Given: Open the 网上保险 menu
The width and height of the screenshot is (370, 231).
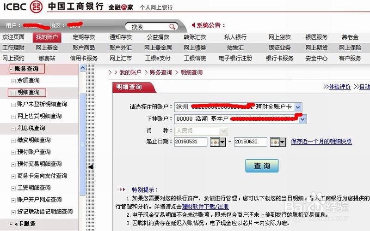Looking at the screenshot, I should tap(350, 48).
